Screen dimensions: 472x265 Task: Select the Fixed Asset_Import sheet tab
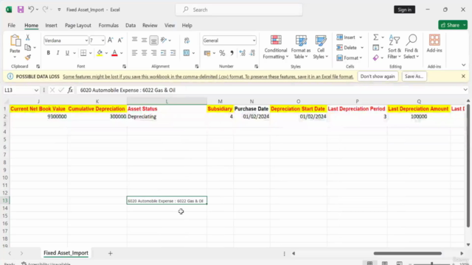point(66,253)
